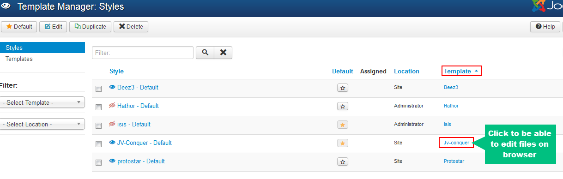This screenshot has height=179, width=563.
Task: Open the Select Location dropdown
Action: (x=42, y=124)
